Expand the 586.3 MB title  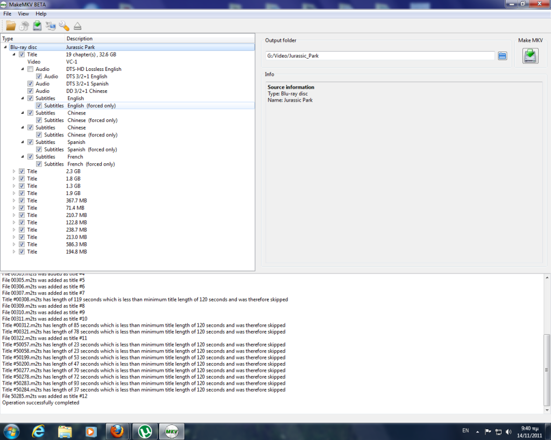tap(15, 244)
